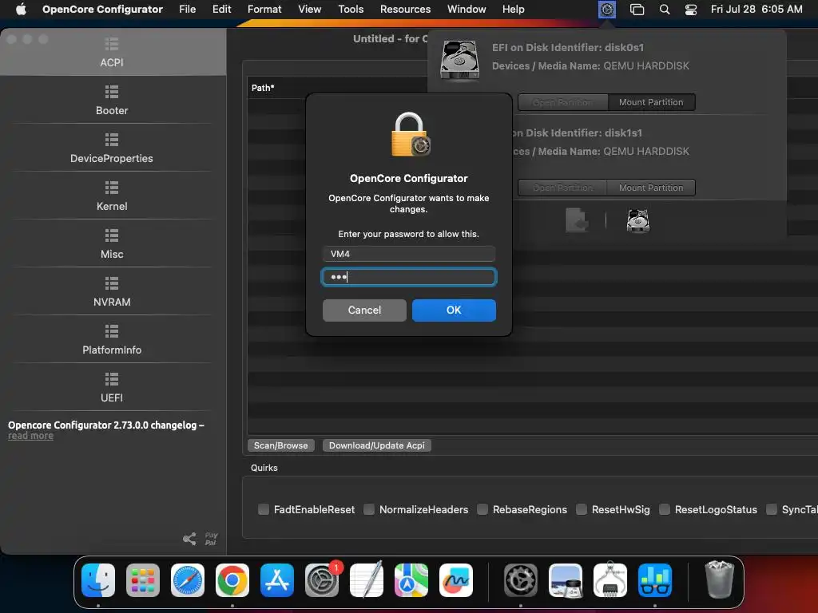Enable the ResetHwSig quirk
818x613 pixels.
pyautogui.click(x=582, y=509)
